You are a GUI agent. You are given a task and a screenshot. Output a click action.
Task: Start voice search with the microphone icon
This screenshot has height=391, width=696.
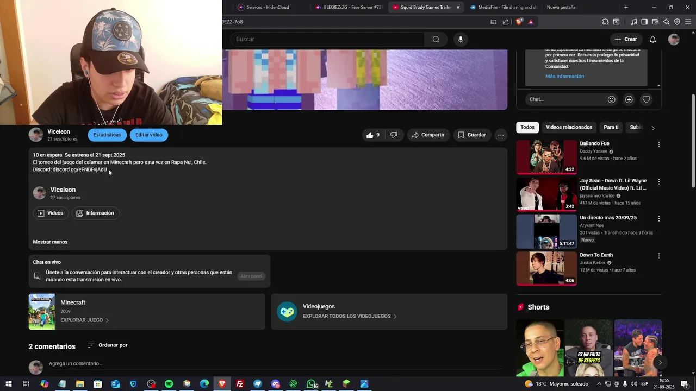point(461,39)
